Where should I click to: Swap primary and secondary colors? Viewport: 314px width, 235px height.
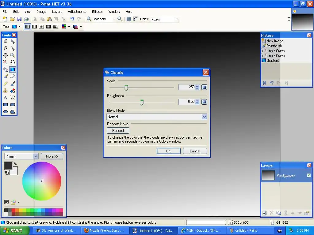(15, 164)
